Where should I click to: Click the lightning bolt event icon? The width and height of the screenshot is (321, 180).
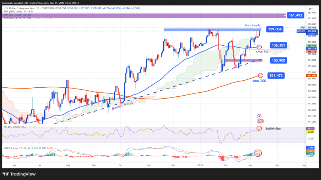(x=259, y=117)
